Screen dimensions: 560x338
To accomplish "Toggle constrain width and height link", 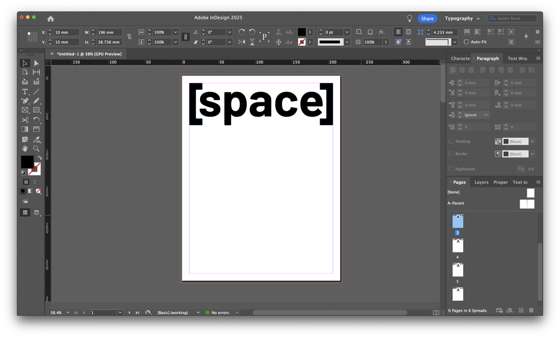I will tap(129, 37).
